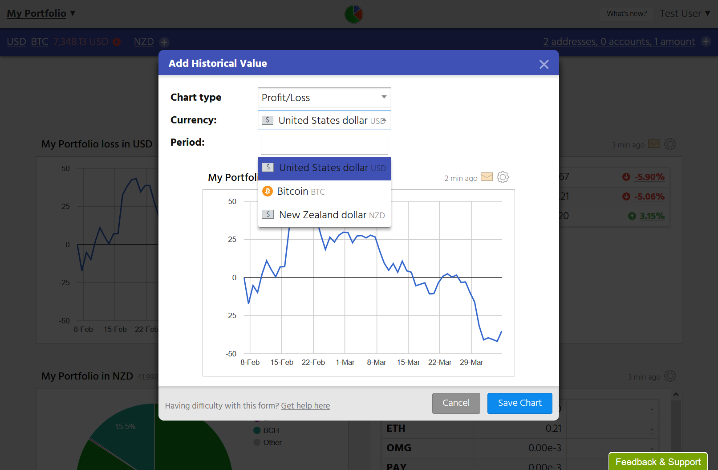The image size is (718, 470).
Task: Open the My Portfolio dropdown menu
Action: [41, 13]
